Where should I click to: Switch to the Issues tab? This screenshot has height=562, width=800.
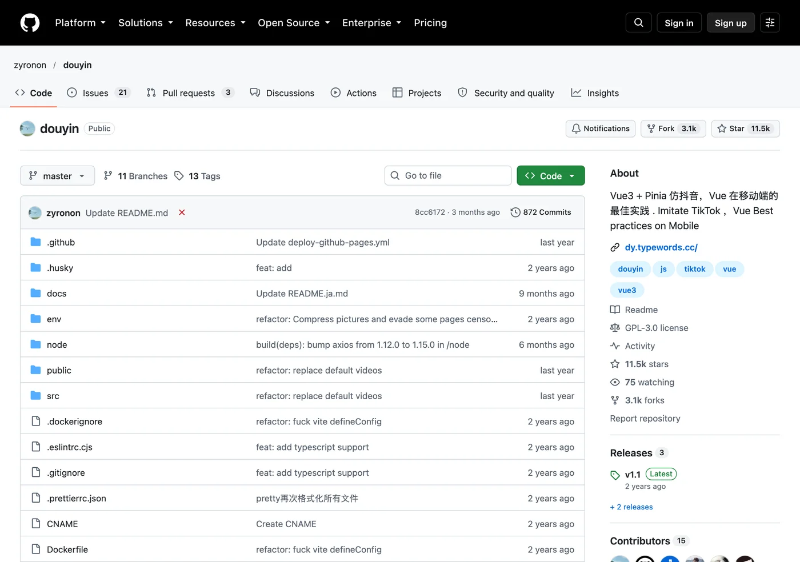click(x=98, y=93)
